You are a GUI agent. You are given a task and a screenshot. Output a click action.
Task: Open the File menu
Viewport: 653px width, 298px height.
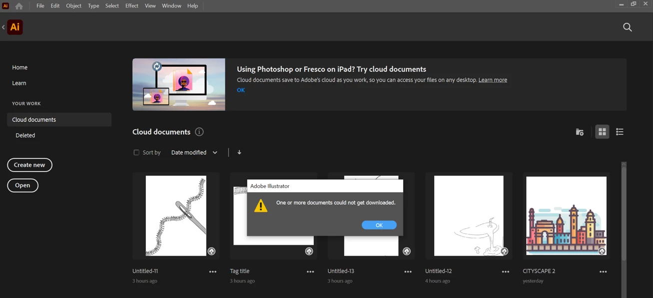pyautogui.click(x=40, y=6)
